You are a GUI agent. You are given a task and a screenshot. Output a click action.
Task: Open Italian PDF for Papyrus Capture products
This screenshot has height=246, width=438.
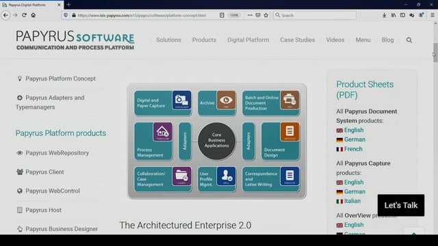[x=352, y=201]
